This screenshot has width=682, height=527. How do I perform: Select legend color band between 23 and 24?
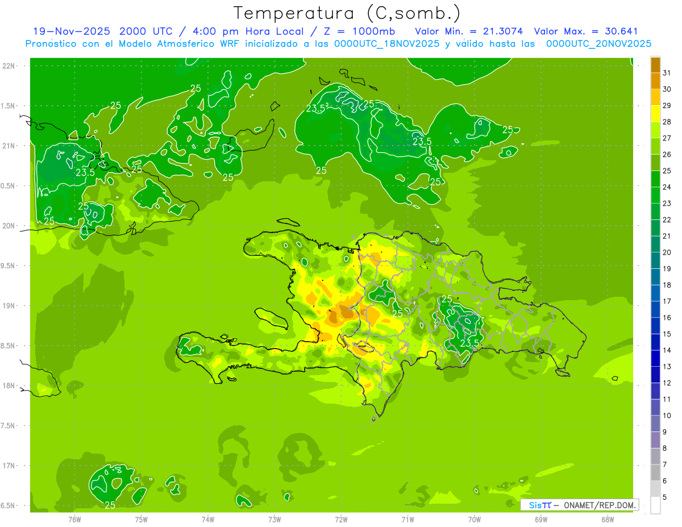coord(655,195)
